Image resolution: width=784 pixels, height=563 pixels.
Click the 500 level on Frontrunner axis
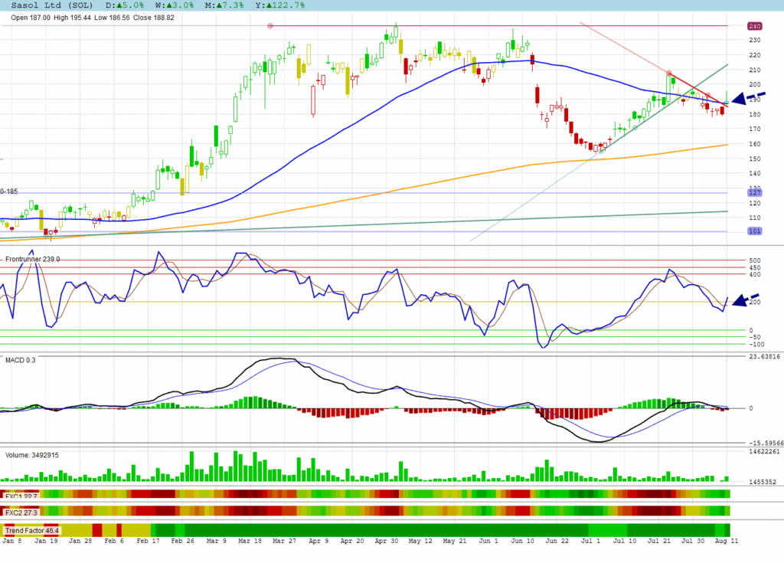point(754,260)
